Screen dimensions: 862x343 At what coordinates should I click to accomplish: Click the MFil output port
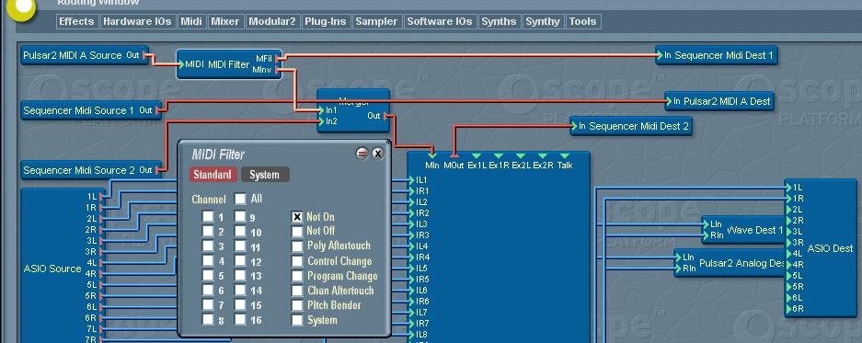277,58
